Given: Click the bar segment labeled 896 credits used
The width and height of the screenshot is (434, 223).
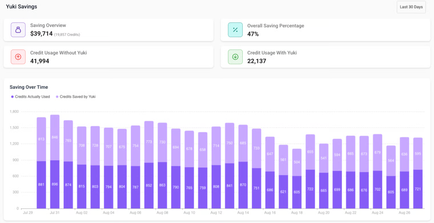Looking at the screenshot, I should [55, 184].
